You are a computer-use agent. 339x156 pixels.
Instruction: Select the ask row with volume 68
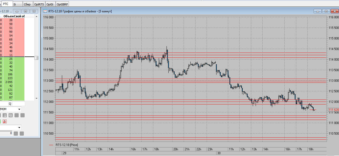pos(12,39)
